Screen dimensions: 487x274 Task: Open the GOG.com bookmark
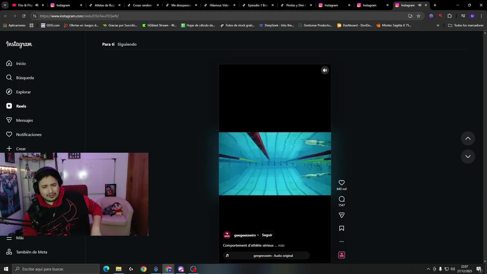click(50, 25)
